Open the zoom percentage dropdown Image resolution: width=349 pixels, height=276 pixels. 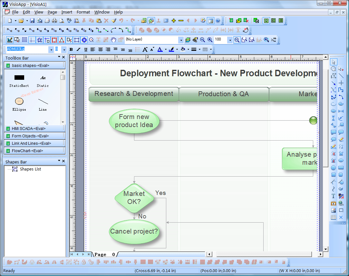[229, 40]
